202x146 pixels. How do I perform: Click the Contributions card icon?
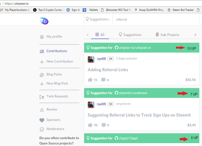(x=42, y=51)
